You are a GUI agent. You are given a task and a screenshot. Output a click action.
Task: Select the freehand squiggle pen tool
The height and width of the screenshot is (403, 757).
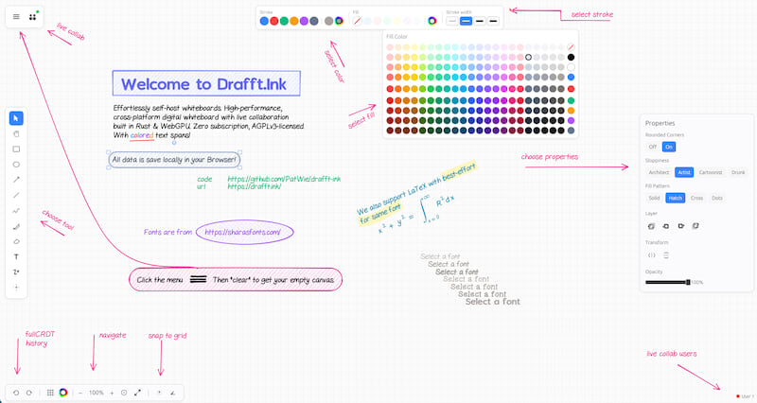click(x=16, y=210)
